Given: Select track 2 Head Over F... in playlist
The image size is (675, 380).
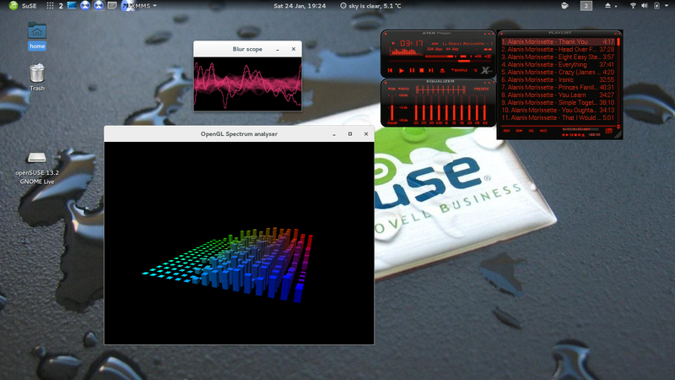Looking at the screenshot, I should (558, 50).
